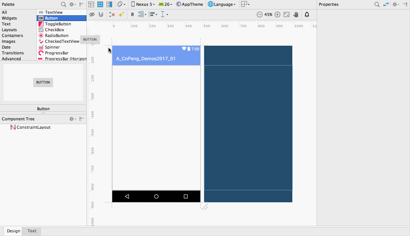Select the All palette category
The width and height of the screenshot is (410, 236).
click(4, 12)
